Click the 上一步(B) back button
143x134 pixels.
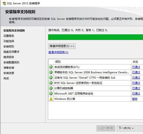pyautogui.click(x=106, y=128)
